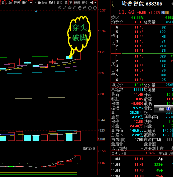The height and width of the screenshot is (177, 173).
Task: Click the 均卖价 value 12.15
Action: pyautogui.click(x=139, y=22)
